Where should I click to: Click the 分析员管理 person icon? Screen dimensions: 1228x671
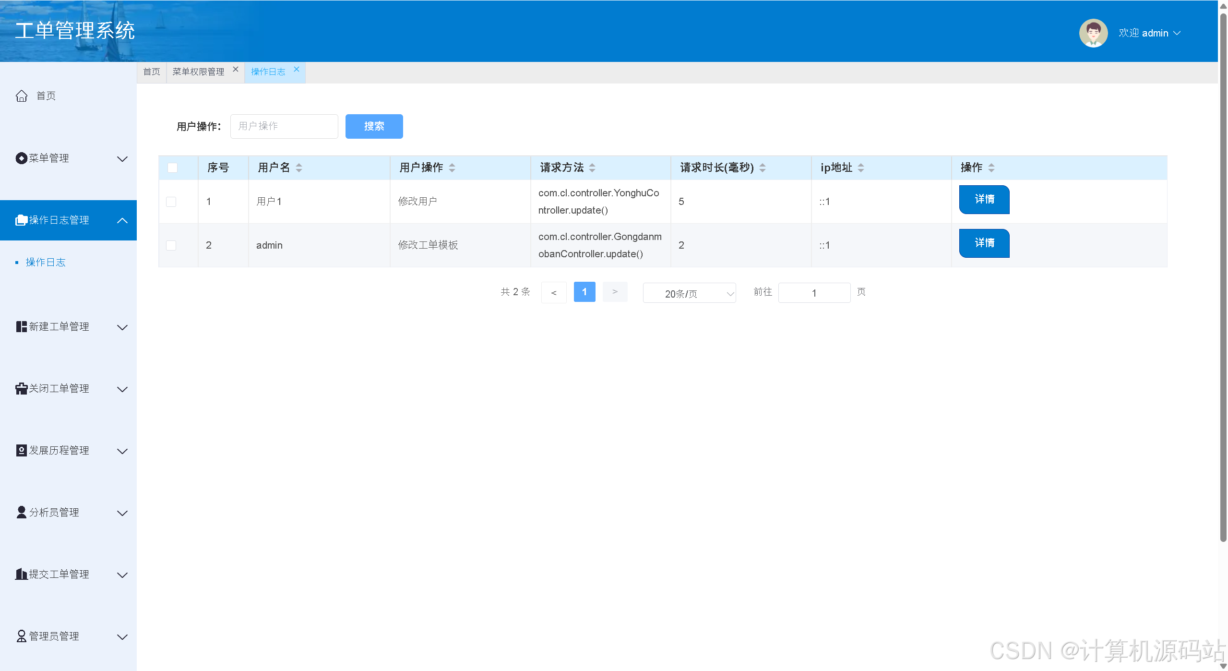tap(21, 513)
